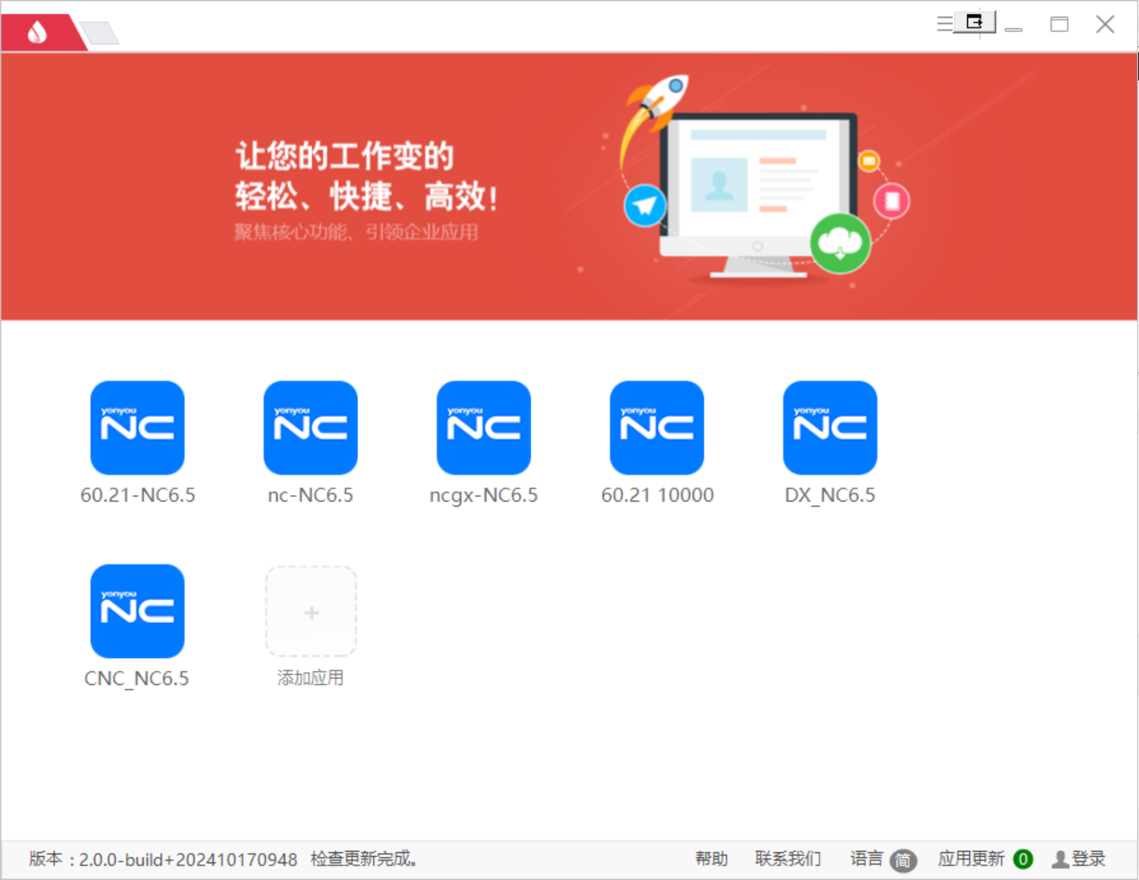The height and width of the screenshot is (880, 1139).
Task: Click the 添加应用 label
Action: click(311, 678)
